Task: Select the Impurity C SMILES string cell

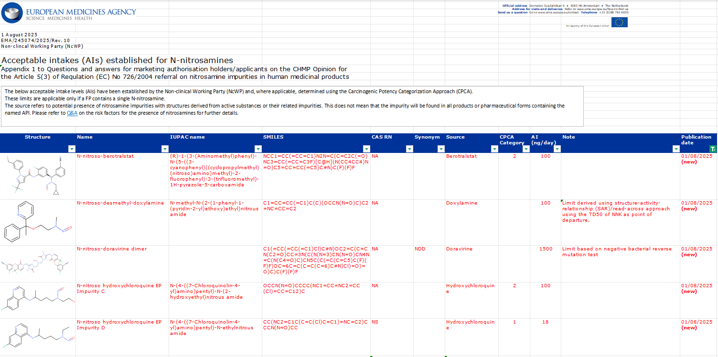Action: (316, 300)
